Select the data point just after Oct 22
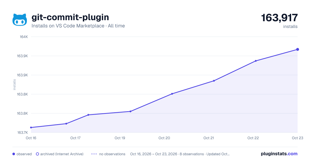This screenshot has height=163, width=310. click(x=256, y=61)
